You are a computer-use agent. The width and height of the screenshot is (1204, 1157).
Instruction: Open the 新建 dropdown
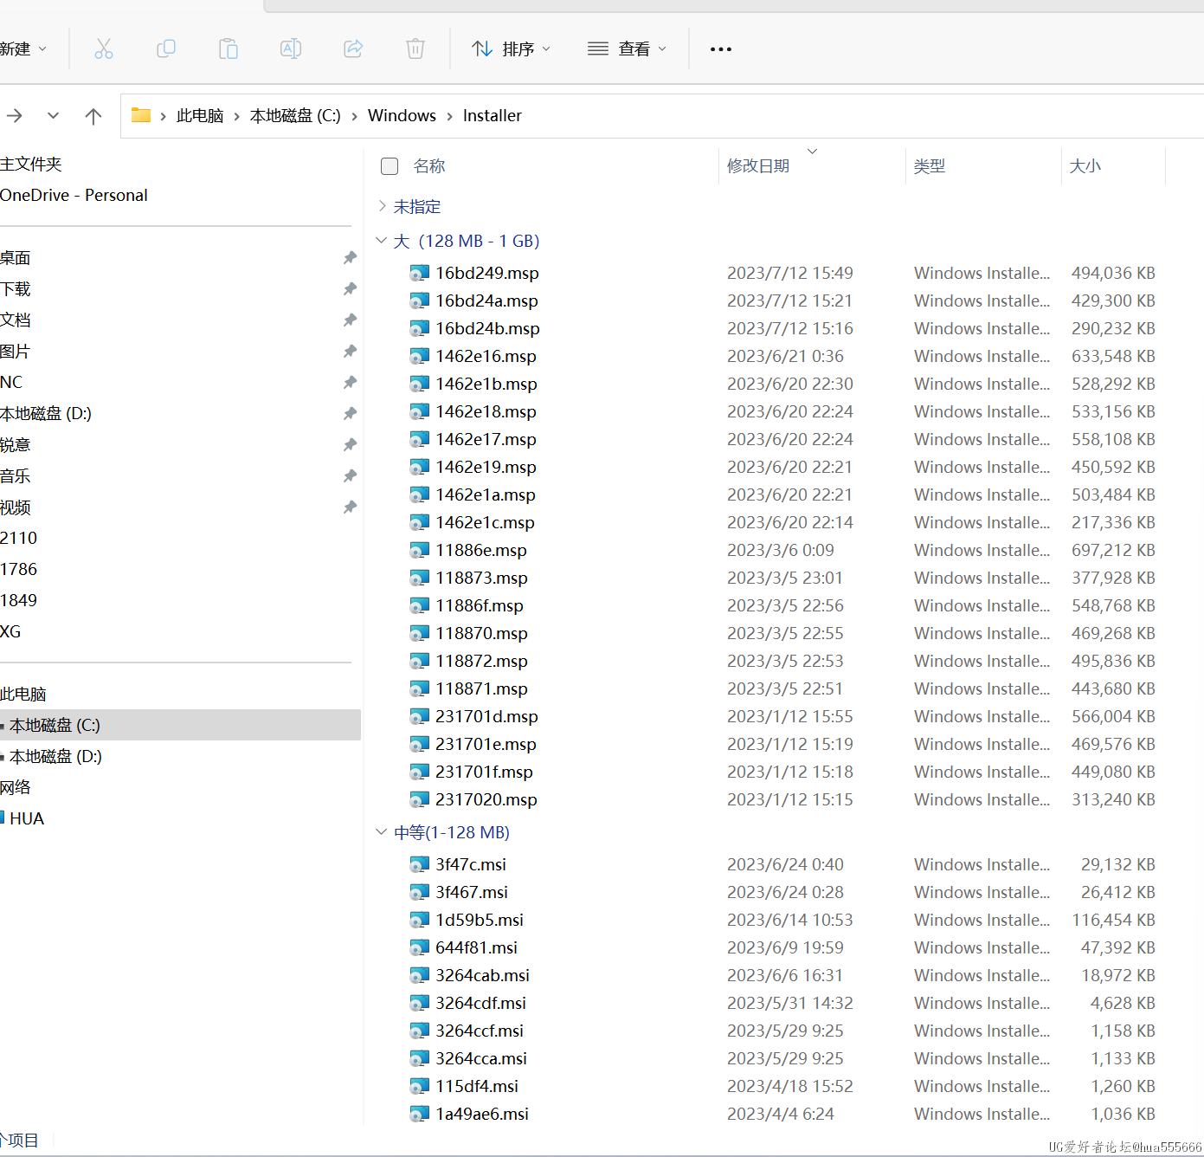[23, 49]
